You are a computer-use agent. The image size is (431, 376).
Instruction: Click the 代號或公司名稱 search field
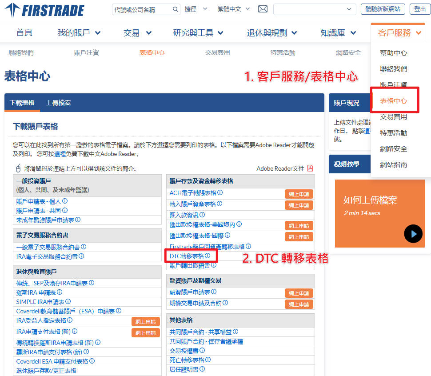(141, 9)
